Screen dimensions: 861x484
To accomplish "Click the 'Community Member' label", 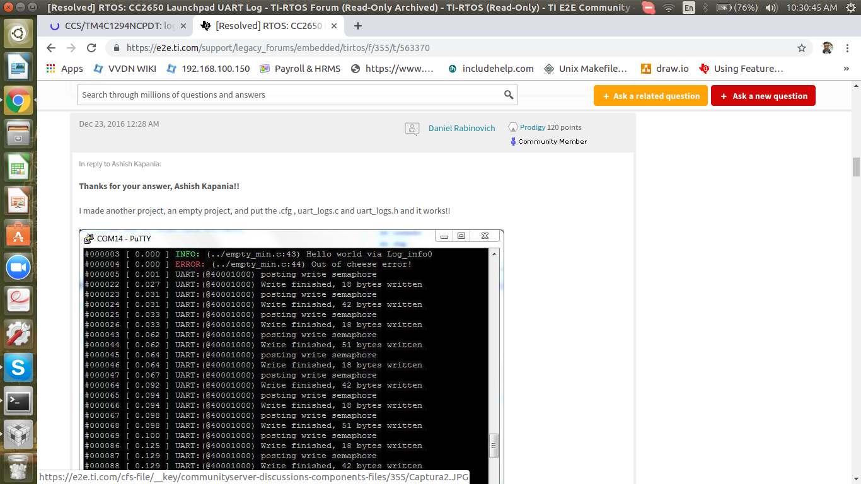I will (x=553, y=142).
